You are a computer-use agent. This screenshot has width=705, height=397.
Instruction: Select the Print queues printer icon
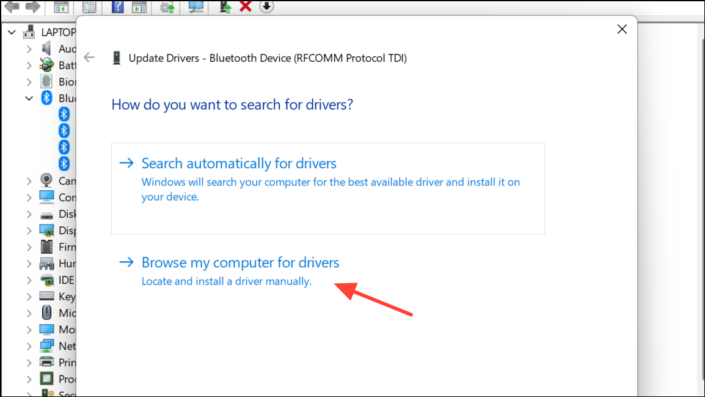coord(46,362)
